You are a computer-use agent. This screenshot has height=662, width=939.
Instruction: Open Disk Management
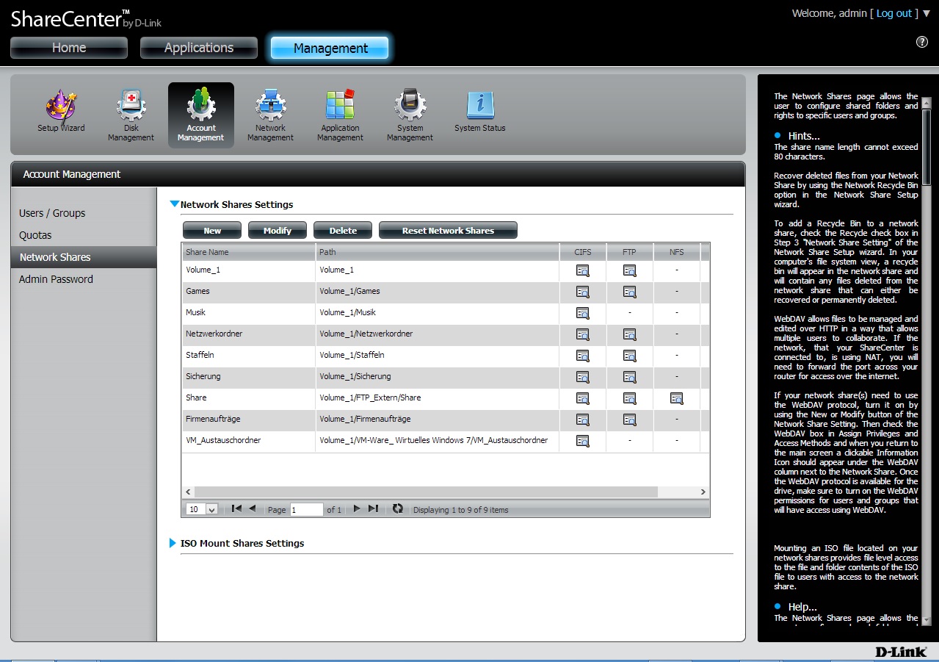[131, 106]
